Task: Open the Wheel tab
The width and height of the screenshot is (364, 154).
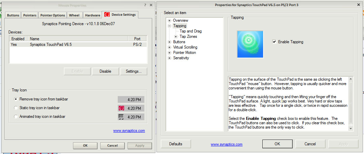Action: (74, 15)
